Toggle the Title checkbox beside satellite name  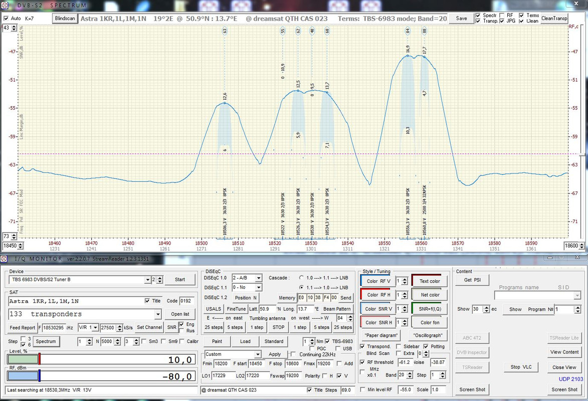pos(147,301)
